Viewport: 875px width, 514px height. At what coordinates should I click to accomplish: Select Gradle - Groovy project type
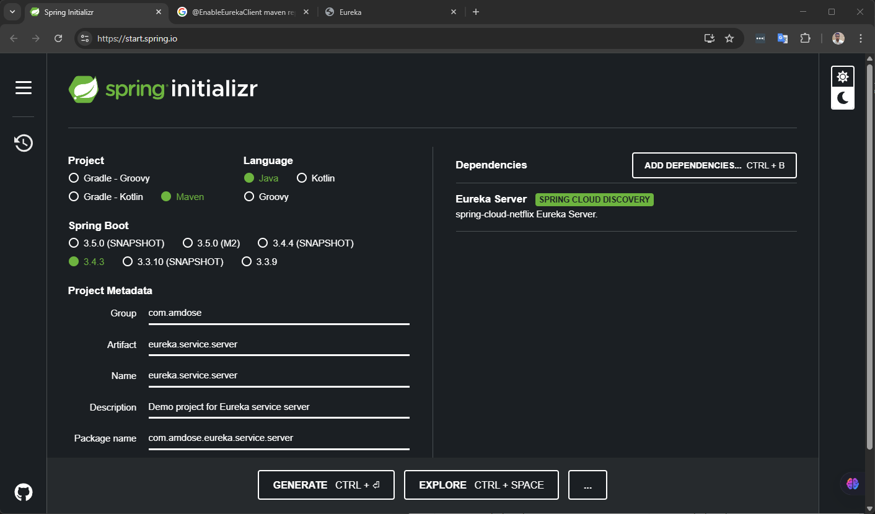(110, 178)
